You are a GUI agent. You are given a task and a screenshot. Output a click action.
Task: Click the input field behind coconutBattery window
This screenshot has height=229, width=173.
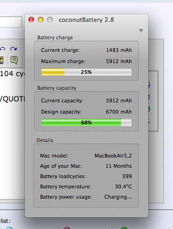[x=11, y=22]
